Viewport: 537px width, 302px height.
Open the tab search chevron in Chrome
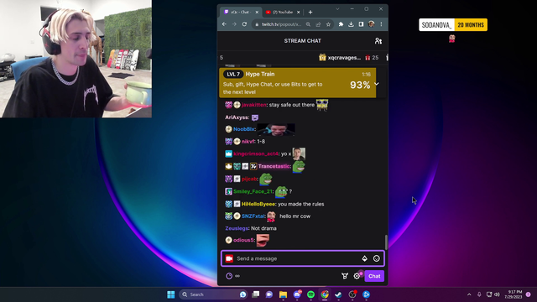[337, 9]
